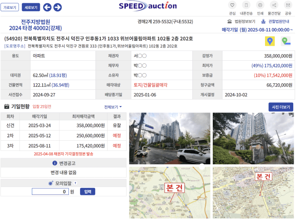Viewport: 296px width, 219px height.
Task: Click the 채권자 기각결정정본 발송 notice
Action: coord(63,154)
